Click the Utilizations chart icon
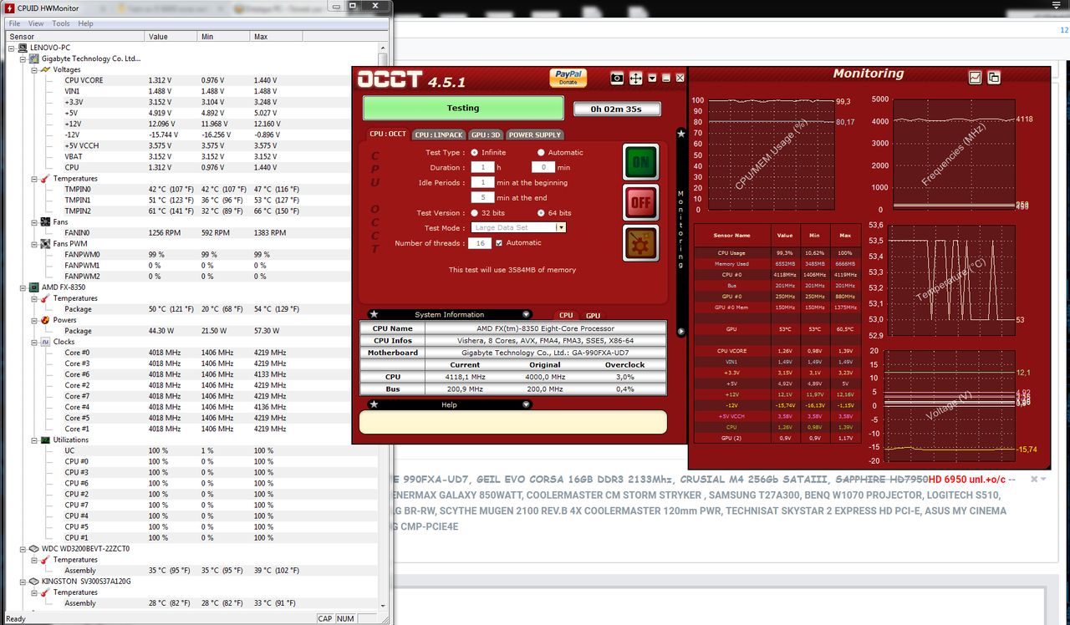The image size is (1070, 625). click(x=46, y=440)
